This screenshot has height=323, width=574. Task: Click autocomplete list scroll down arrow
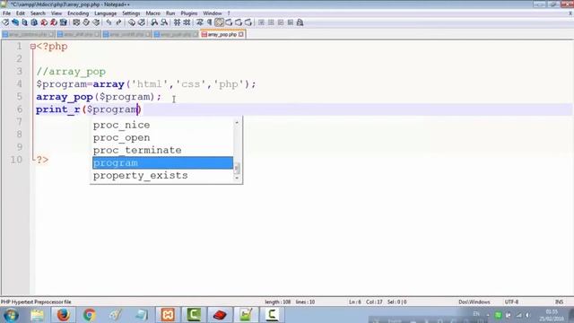pos(237,178)
